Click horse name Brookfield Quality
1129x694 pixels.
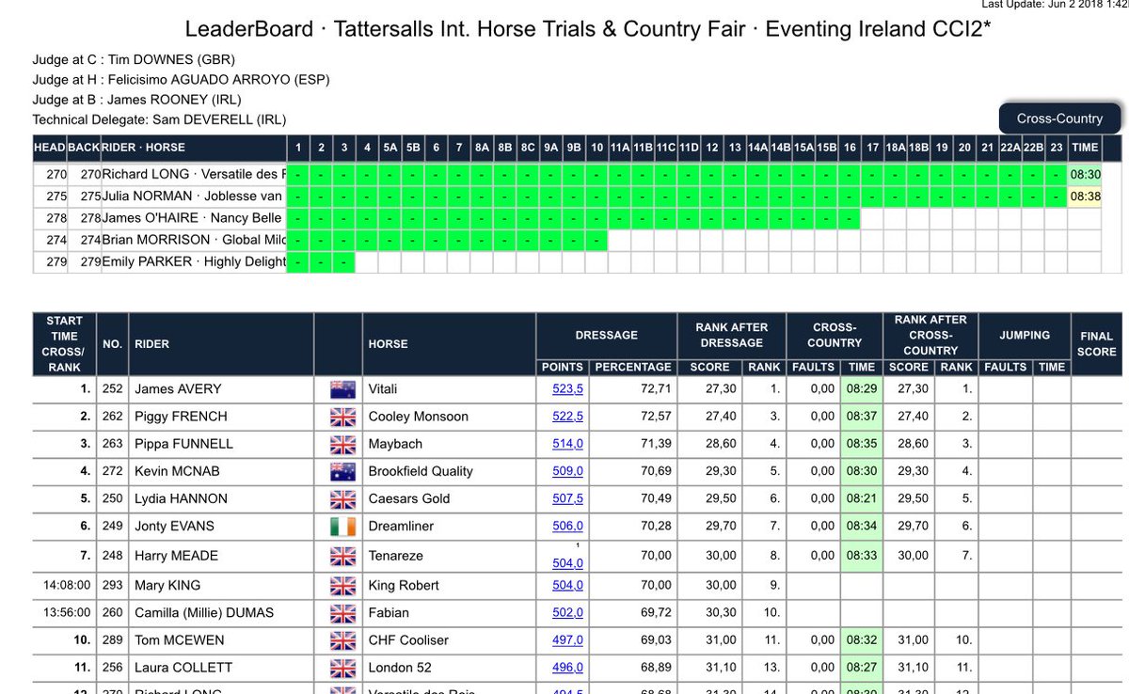421,471
